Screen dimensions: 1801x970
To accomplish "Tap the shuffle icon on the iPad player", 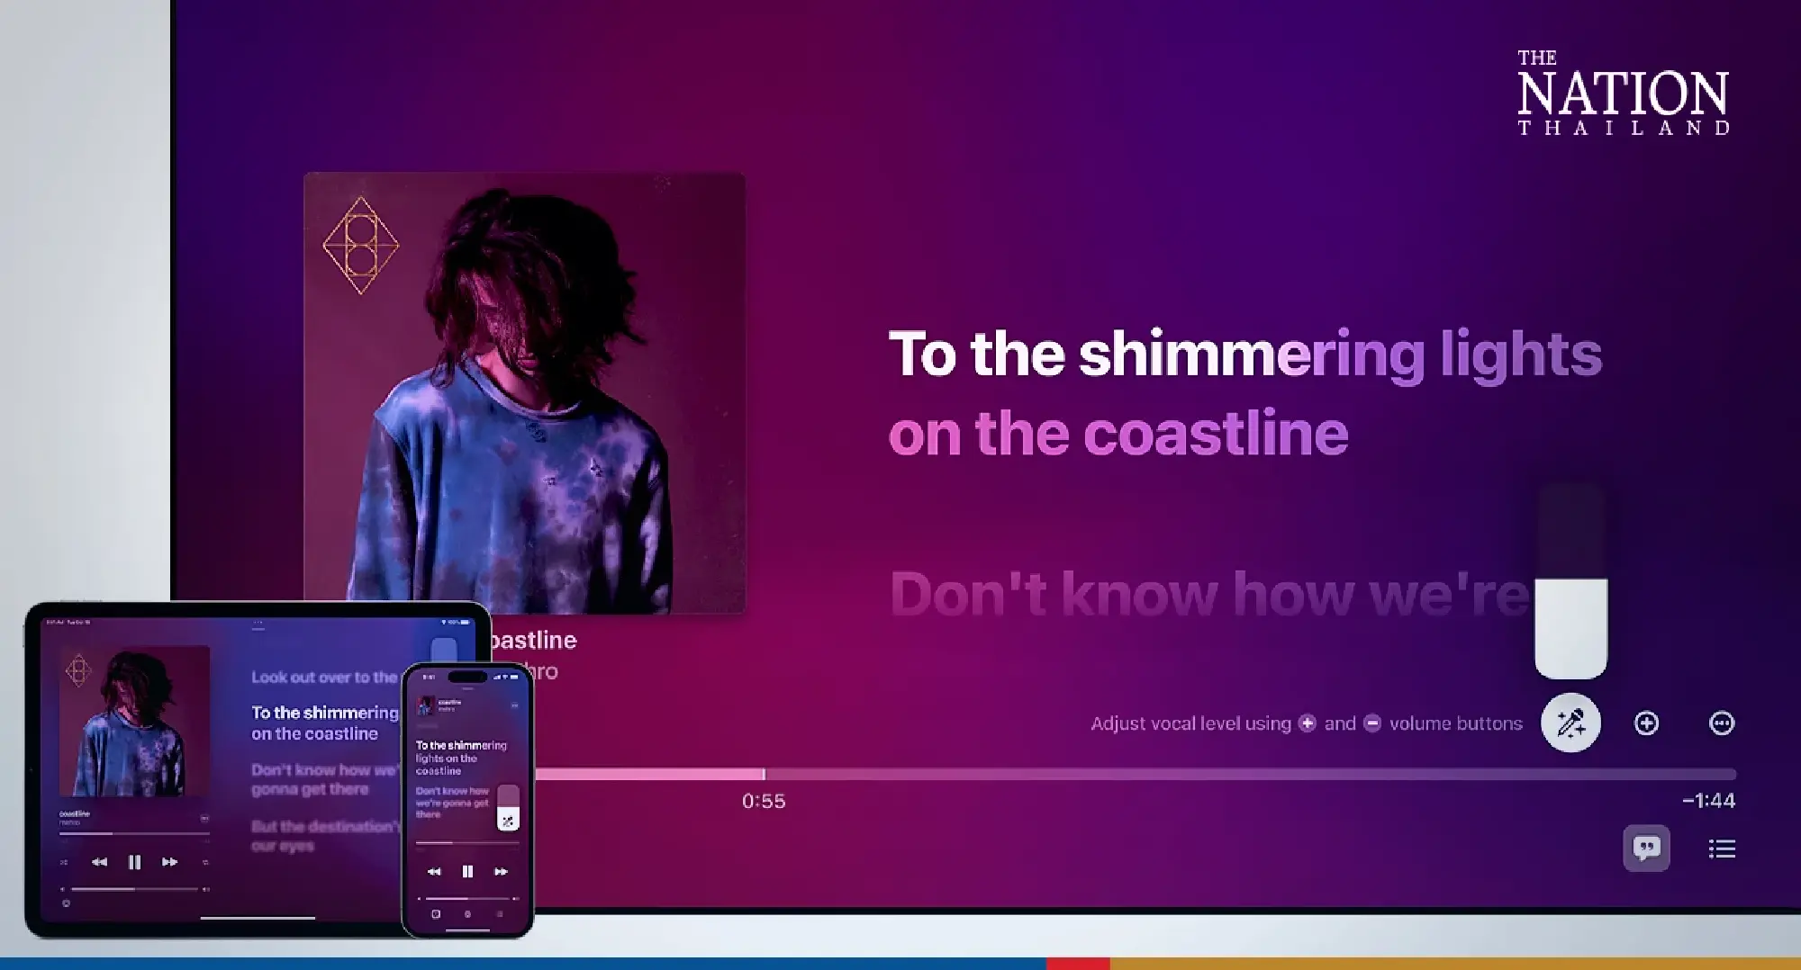I will (x=65, y=861).
